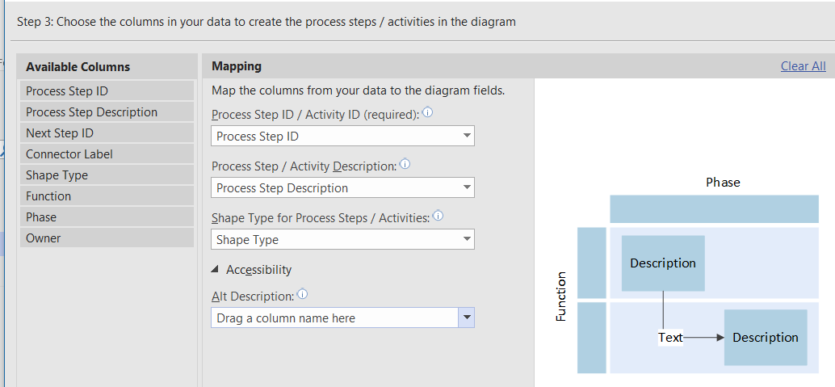The image size is (835, 387).
Task: Collapse the Accessibility section triangle
Action: coord(215,270)
